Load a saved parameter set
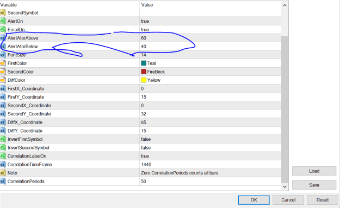 [x=314, y=171]
